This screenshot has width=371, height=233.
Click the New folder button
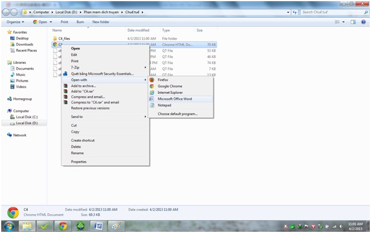[x=101, y=22]
